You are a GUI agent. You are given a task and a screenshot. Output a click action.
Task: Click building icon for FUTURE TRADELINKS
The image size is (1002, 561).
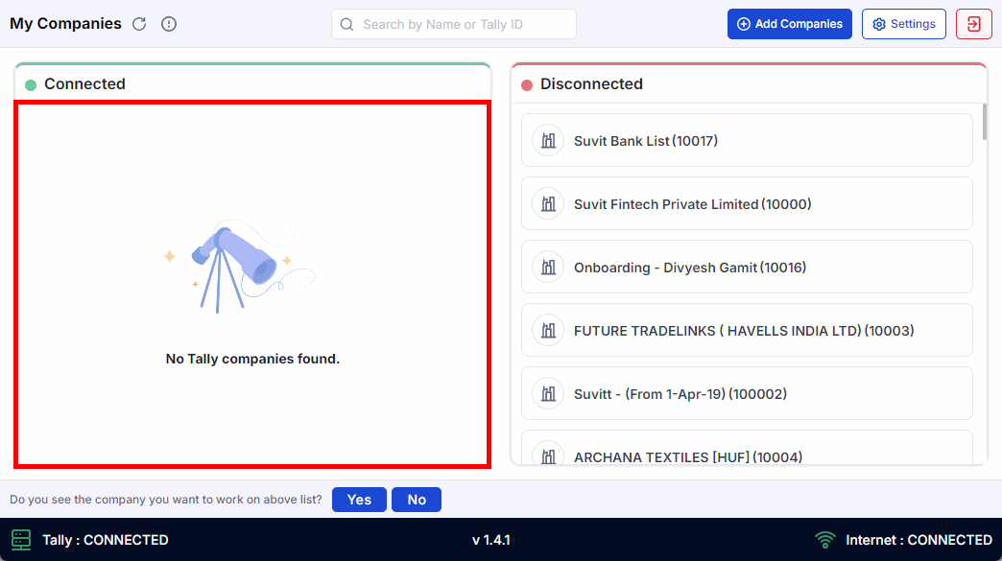coord(548,330)
